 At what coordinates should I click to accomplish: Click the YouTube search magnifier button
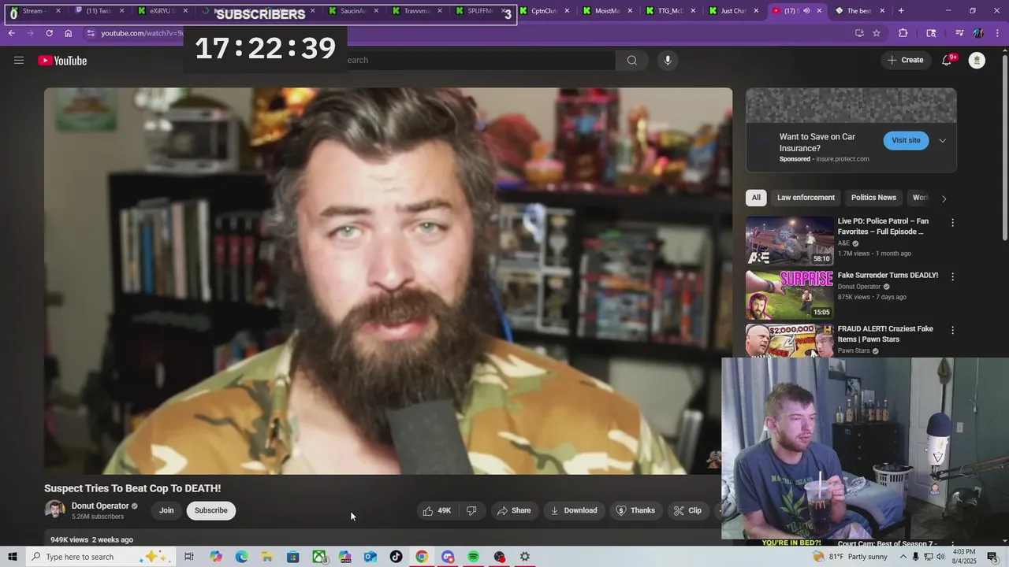click(x=632, y=61)
